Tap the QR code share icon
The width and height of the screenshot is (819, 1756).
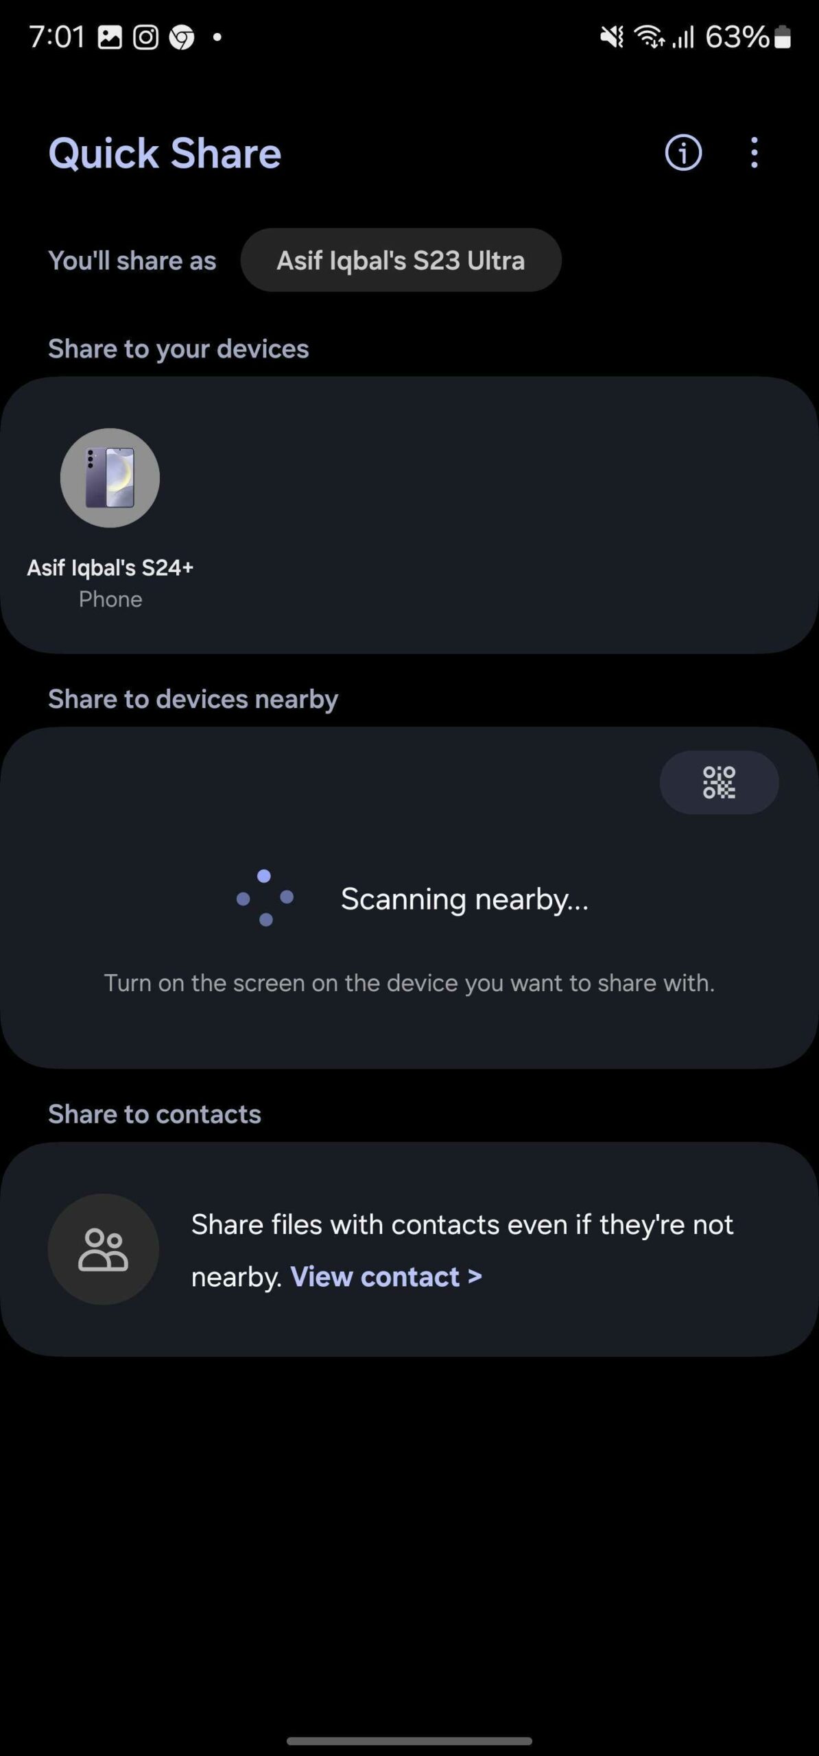pyautogui.click(x=719, y=782)
